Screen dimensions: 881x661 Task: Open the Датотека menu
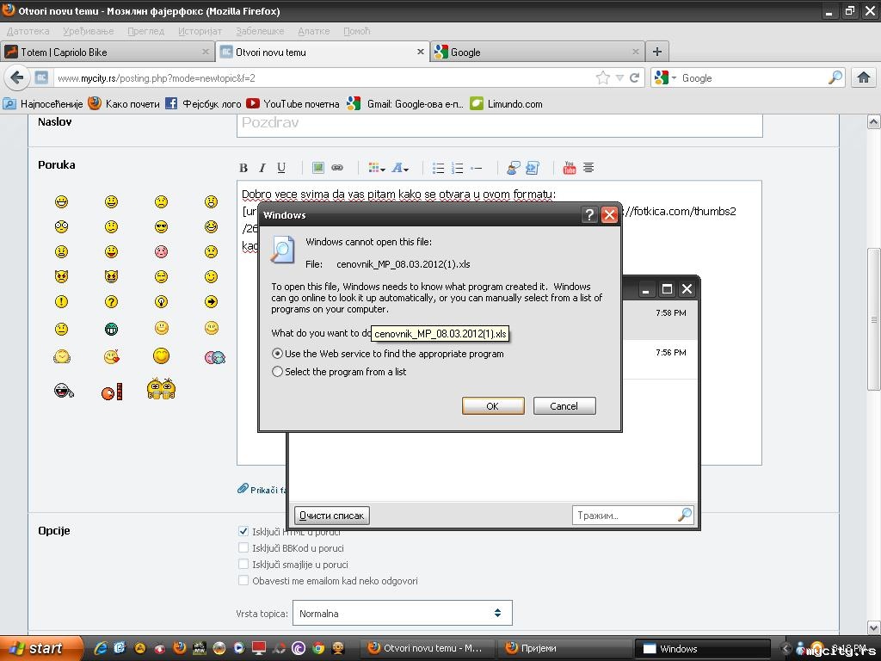point(28,31)
